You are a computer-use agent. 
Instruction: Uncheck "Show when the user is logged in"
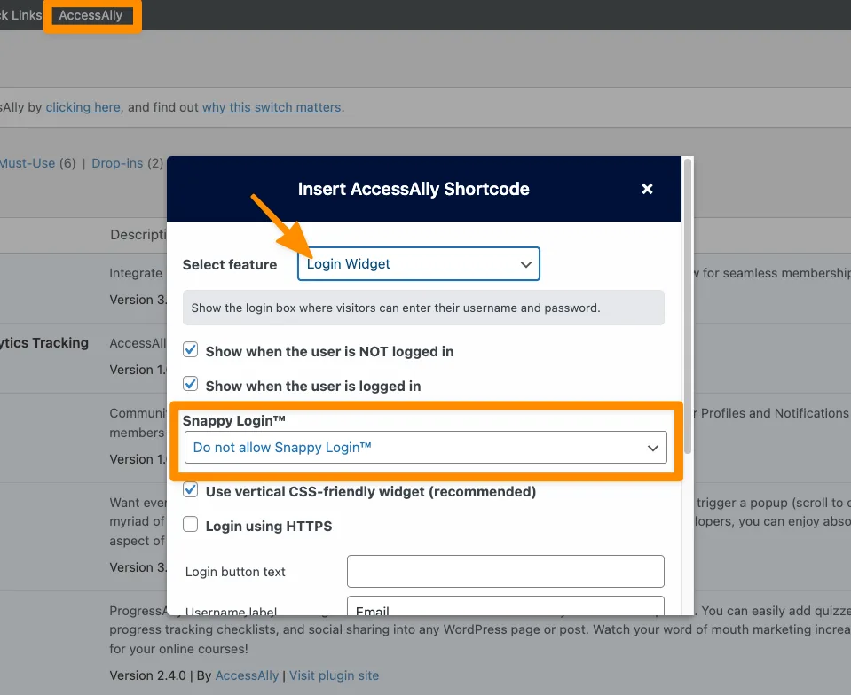(190, 385)
